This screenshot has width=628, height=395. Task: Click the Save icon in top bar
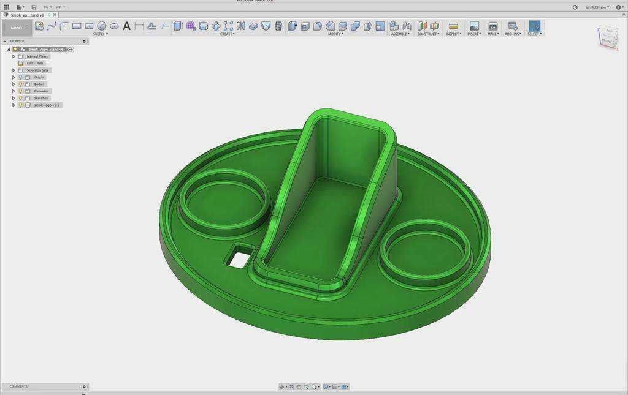[x=34, y=7]
